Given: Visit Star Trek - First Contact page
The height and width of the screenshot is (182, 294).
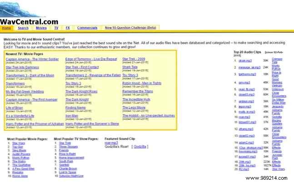Looking at the screenshot, I should tap(82, 67).
